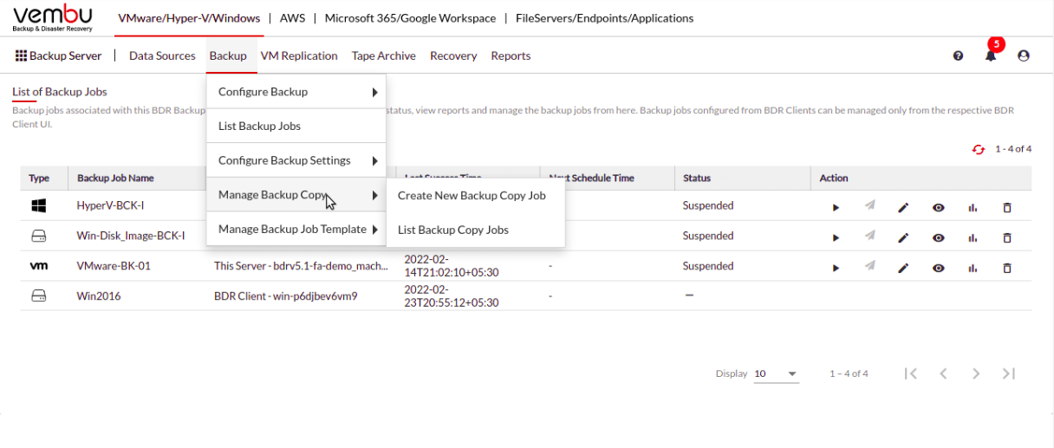The width and height of the screenshot is (1054, 448).
Task: Open the Backup Server grid menu
Action: coord(58,55)
